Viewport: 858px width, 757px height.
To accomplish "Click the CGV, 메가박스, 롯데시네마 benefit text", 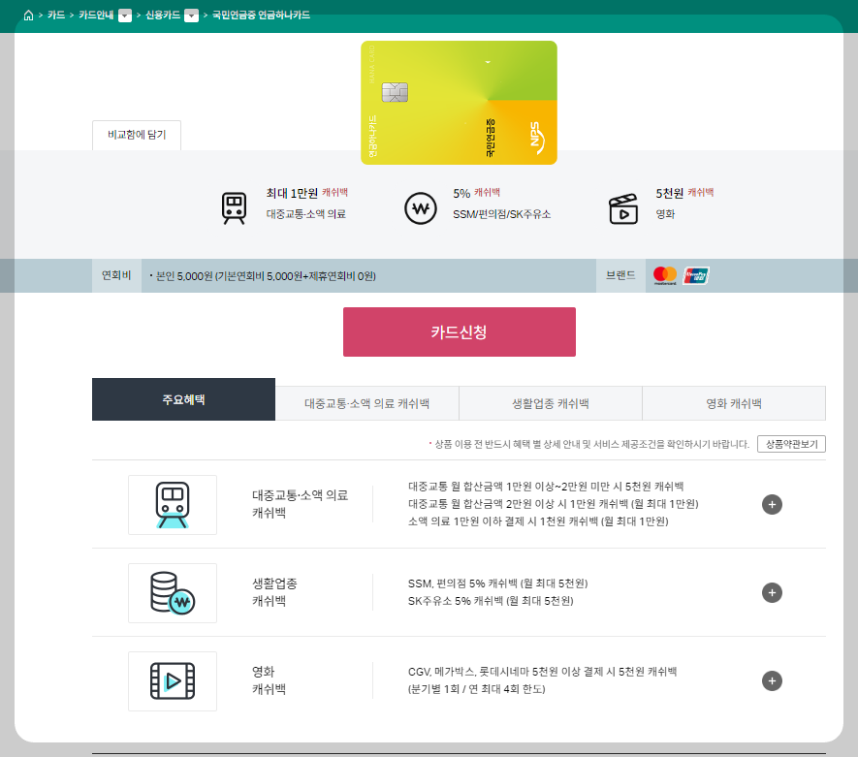I will pos(542,672).
